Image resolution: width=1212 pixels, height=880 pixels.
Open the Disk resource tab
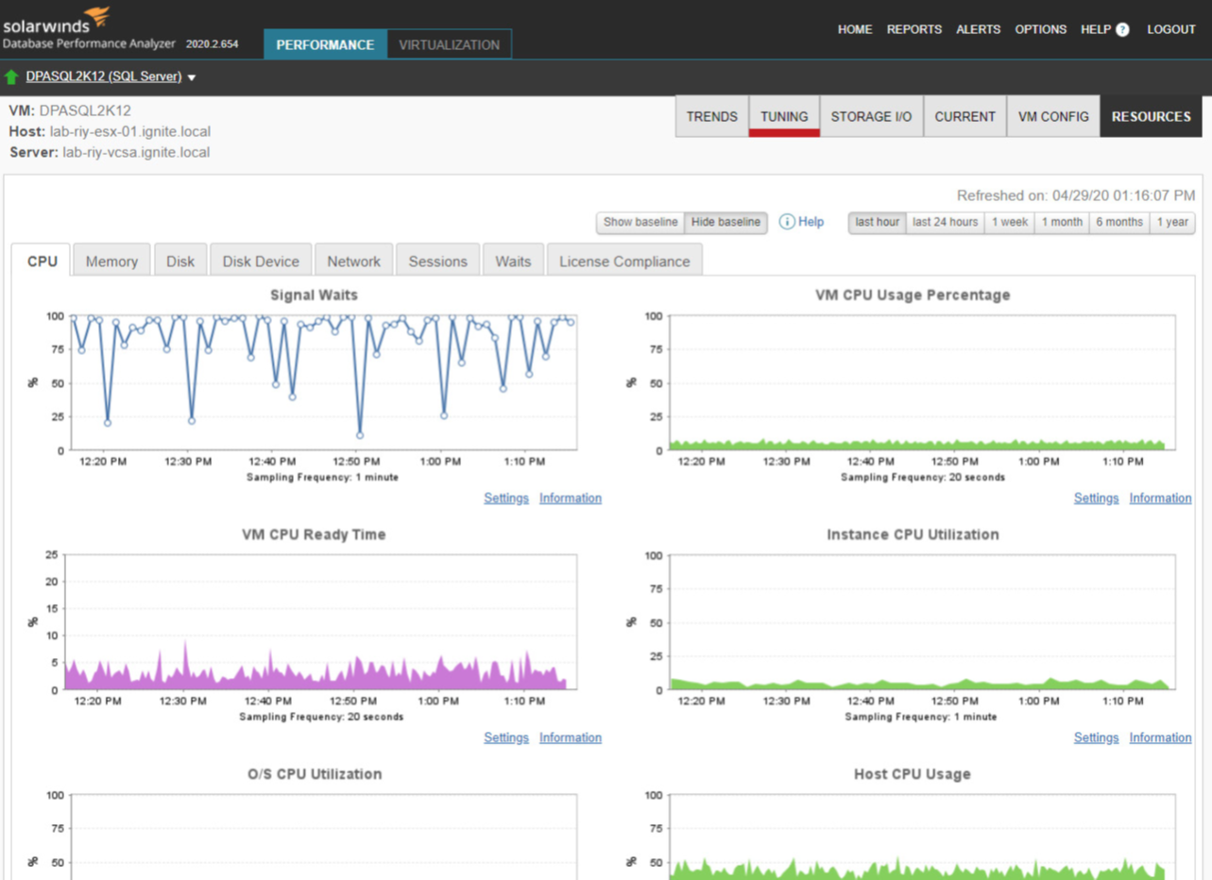coord(180,262)
